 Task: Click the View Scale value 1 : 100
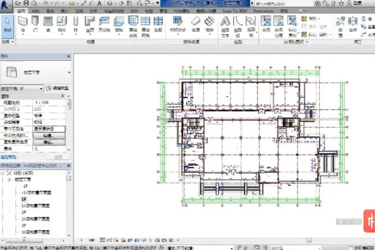coord(49,102)
